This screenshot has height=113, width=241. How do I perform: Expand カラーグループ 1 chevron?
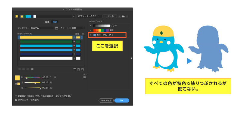(x=90, y=35)
